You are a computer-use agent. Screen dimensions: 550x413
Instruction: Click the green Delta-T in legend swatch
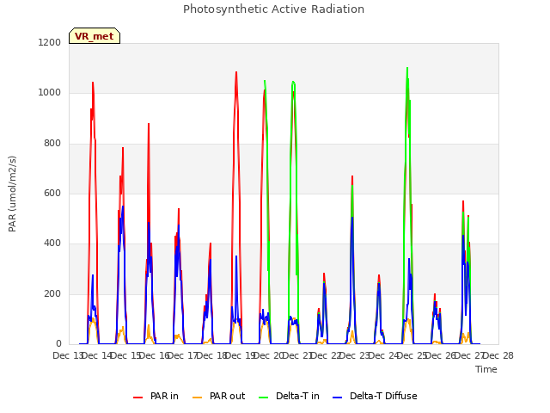pyautogui.click(x=263, y=398)
